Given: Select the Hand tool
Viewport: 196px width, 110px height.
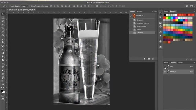Looking at the screenshot, I should [x=3, y=78].
